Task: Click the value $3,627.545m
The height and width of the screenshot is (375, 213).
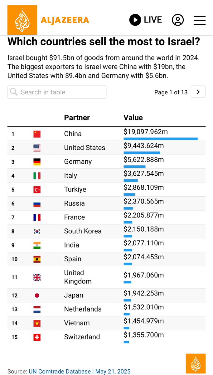Action: coord(143,174)
